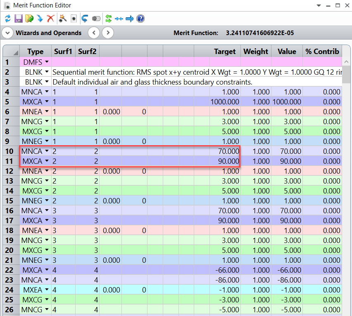Open the MNCG type dropdown in row 7
This screenshot has width=352, height=316.
[x=47, y=121]
